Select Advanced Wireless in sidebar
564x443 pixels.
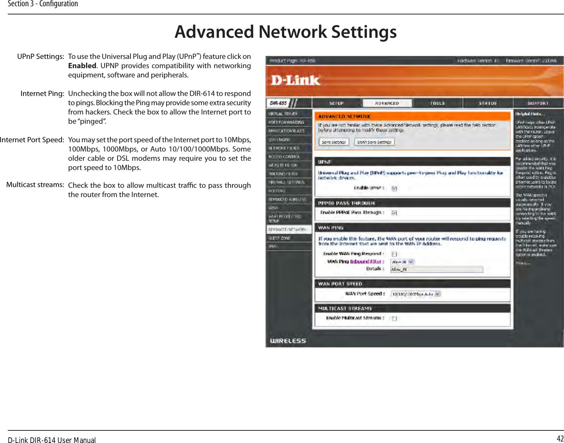pos(289,199)
